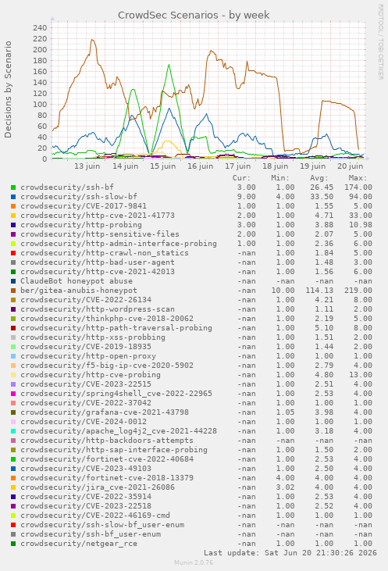Select the crowdsecurity/netgear_rce legend label

coord(79,544)
